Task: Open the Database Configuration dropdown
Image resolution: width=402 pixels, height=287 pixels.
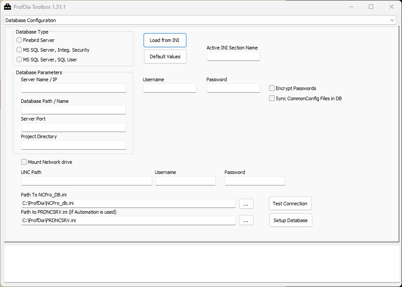Action: (201, 20)
